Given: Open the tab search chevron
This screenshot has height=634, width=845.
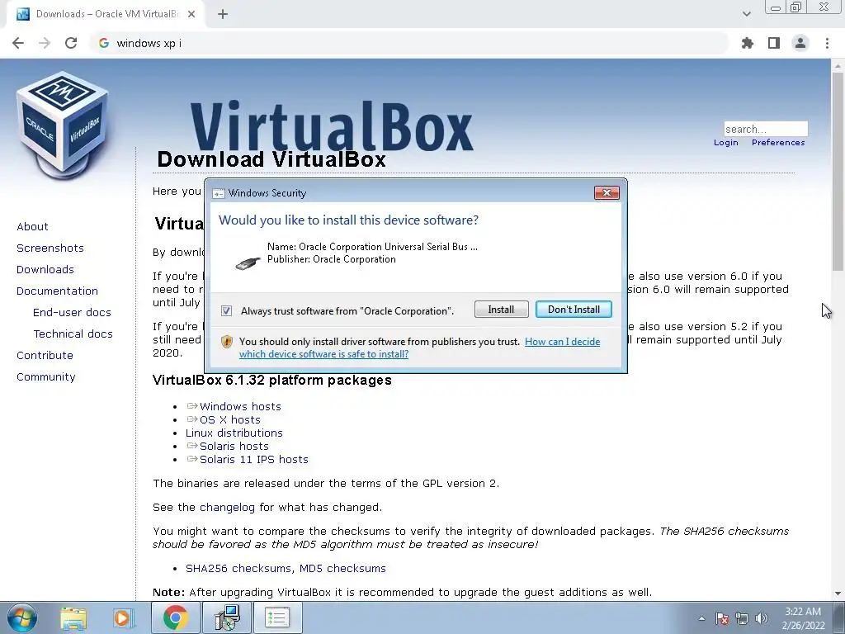Looking at the screenshot, I should 746,14.
